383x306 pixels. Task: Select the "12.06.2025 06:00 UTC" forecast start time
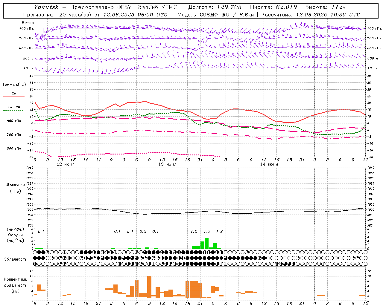(135, 15)
